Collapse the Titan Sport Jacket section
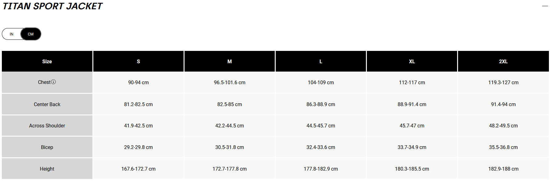Viewport: 552px width, 182px height. point(545,6)
